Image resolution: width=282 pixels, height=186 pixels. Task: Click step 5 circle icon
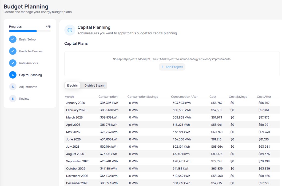point(13,87)
